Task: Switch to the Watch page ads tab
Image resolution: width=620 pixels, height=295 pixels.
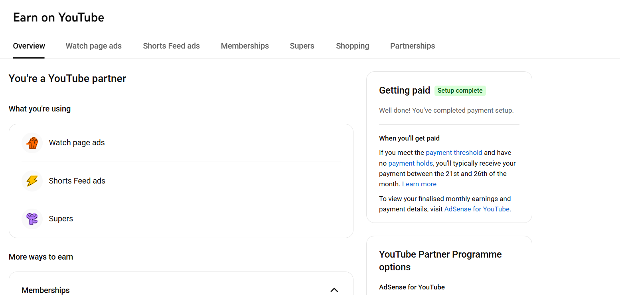Action: [x=94, y=46]
